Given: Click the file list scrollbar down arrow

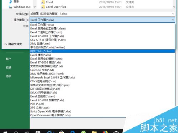Looking at the screenshot, I should click(x=174, y=7).
